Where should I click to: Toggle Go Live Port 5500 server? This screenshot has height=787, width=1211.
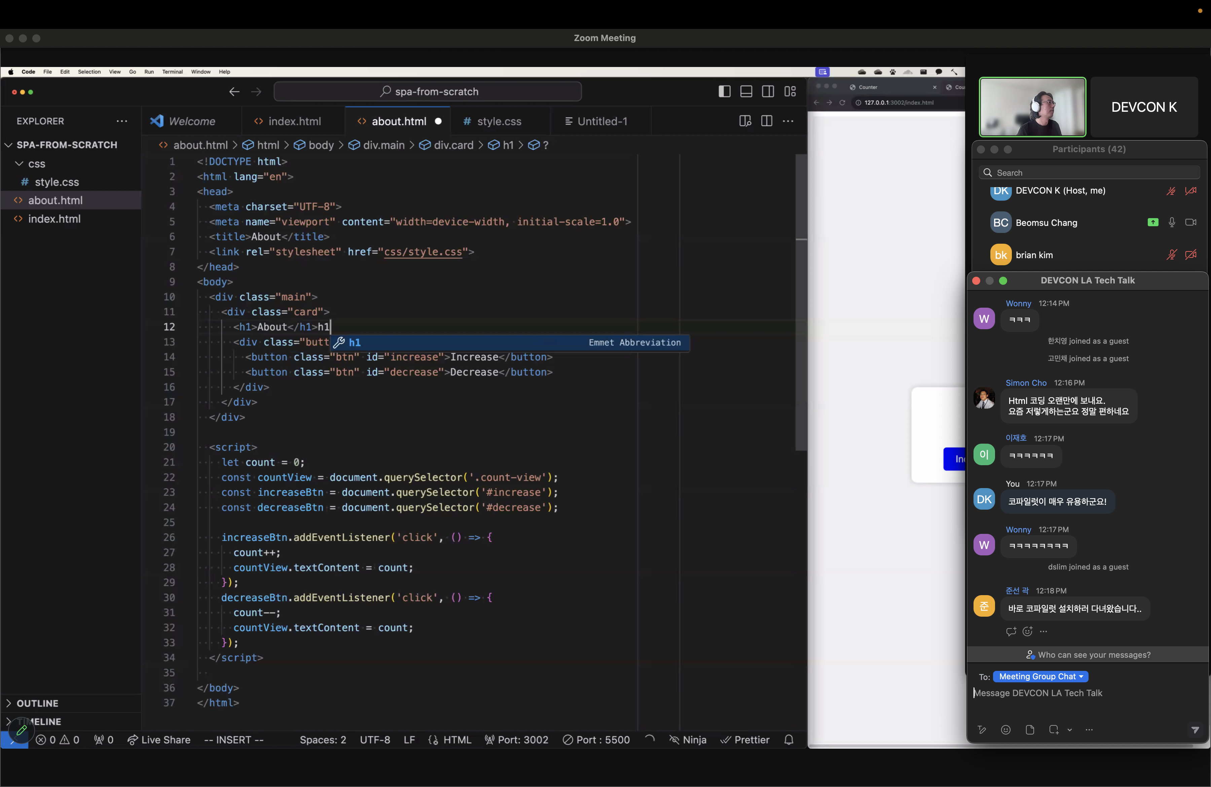click(x=596, y=740)
